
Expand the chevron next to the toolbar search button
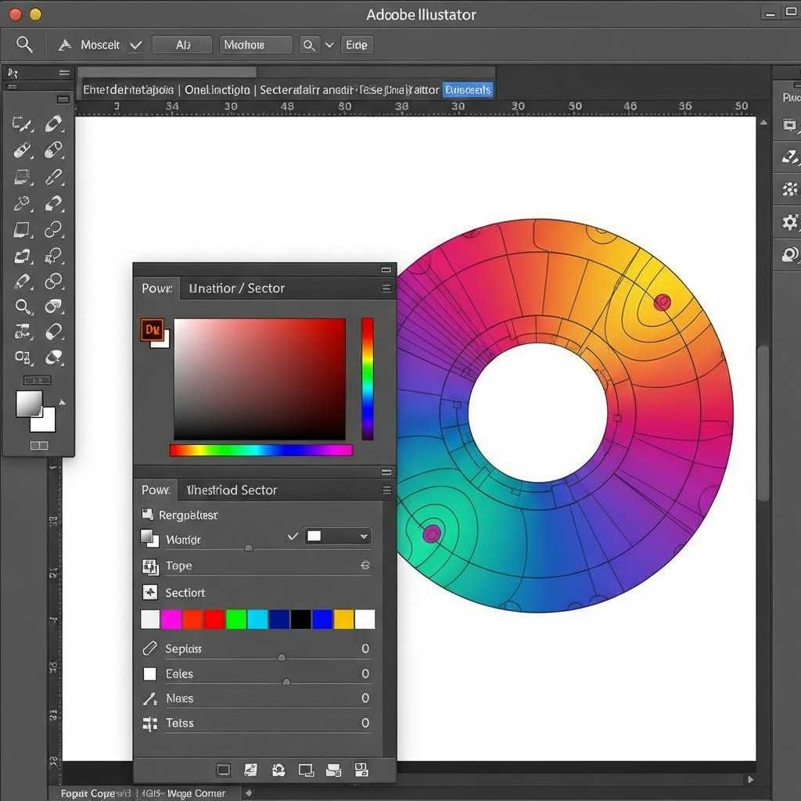click(x=329, y=45)
